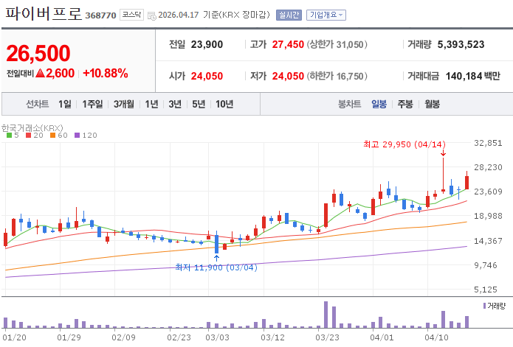The height and width of the screenshot is (347, 513).
Task: Select the 3개월 line chart tab
Action: [x=124, y=104]
